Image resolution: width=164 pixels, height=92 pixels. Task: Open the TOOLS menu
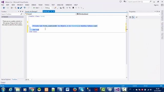click(47, 5)
